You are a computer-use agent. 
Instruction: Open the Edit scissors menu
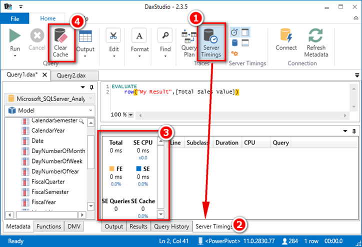(113, 35)
